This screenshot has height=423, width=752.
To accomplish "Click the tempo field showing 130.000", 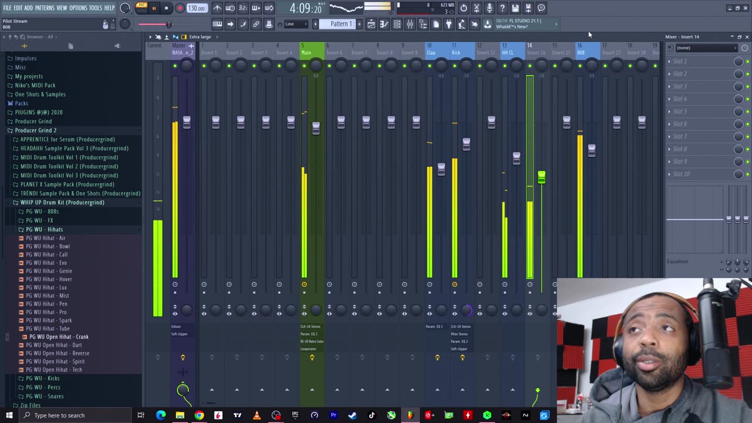I will coord(197,8).
